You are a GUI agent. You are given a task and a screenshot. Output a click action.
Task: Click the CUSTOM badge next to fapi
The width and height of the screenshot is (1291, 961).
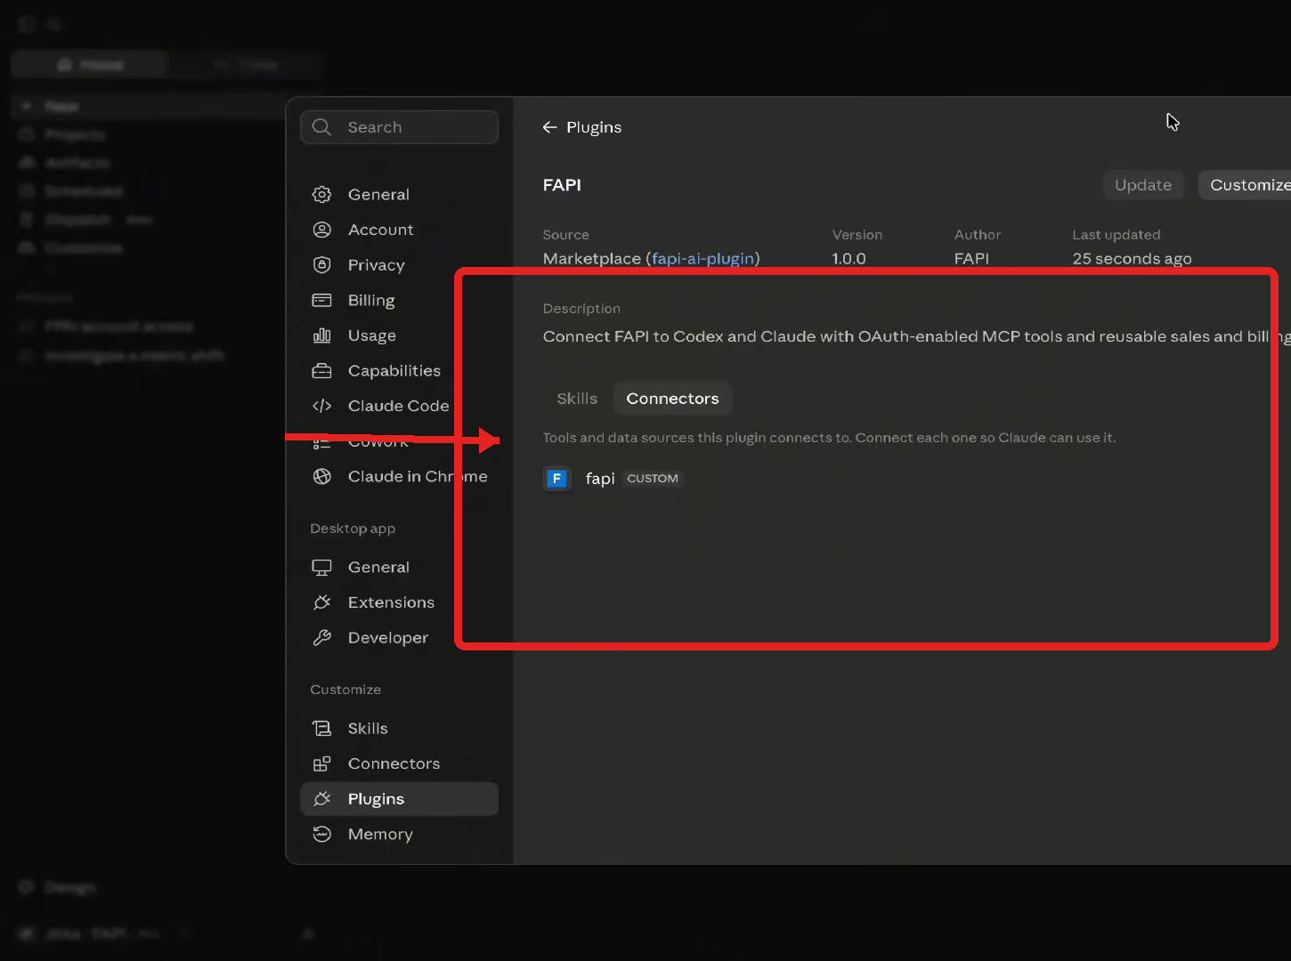pos(653,479)
